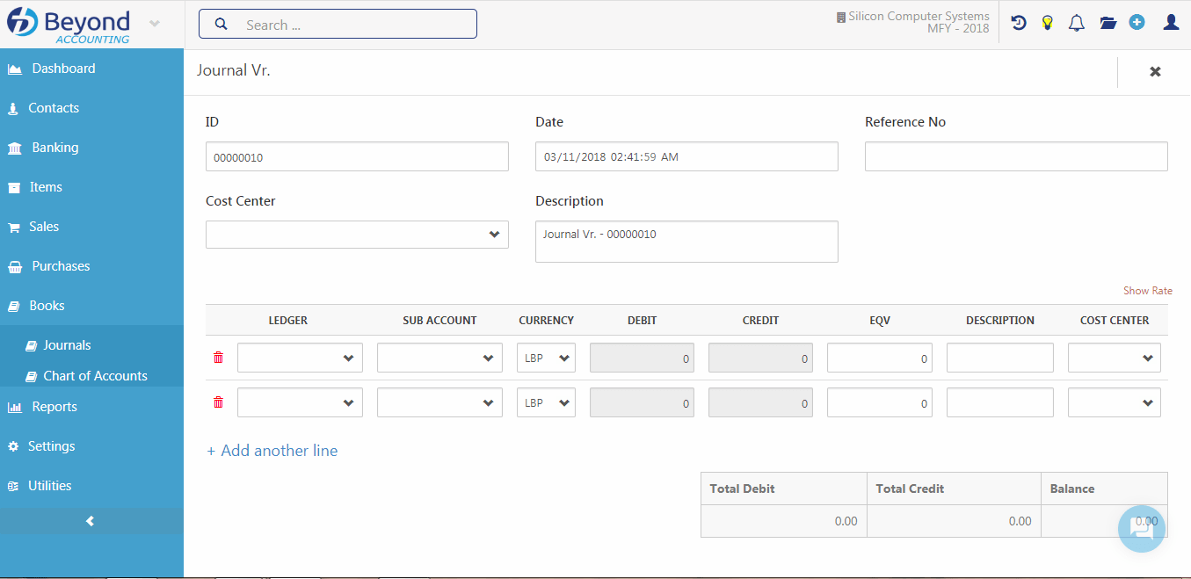
Task: Click the open folder icon in header
Action: tap(1107, 23)
